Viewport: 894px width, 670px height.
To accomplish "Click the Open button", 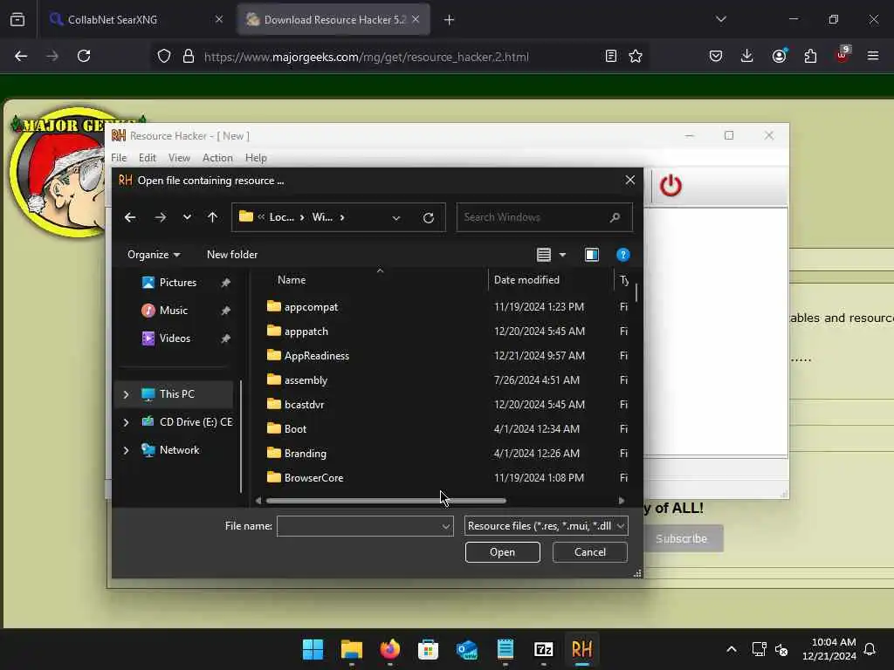I will [x=502, y=552].
